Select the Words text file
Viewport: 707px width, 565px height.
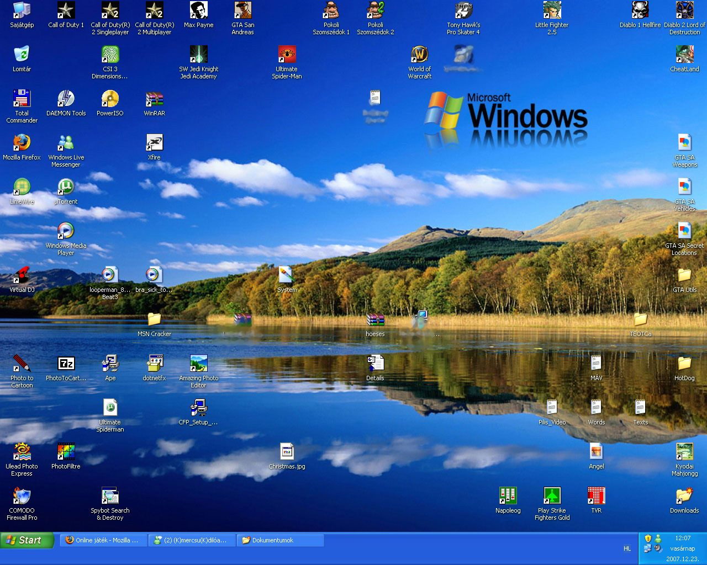click(596, 413)
